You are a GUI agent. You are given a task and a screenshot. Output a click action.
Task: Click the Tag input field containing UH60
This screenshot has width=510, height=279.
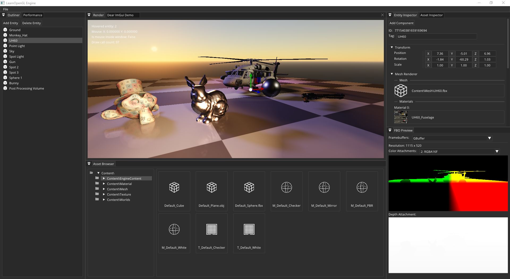click(x=437, y=37)
